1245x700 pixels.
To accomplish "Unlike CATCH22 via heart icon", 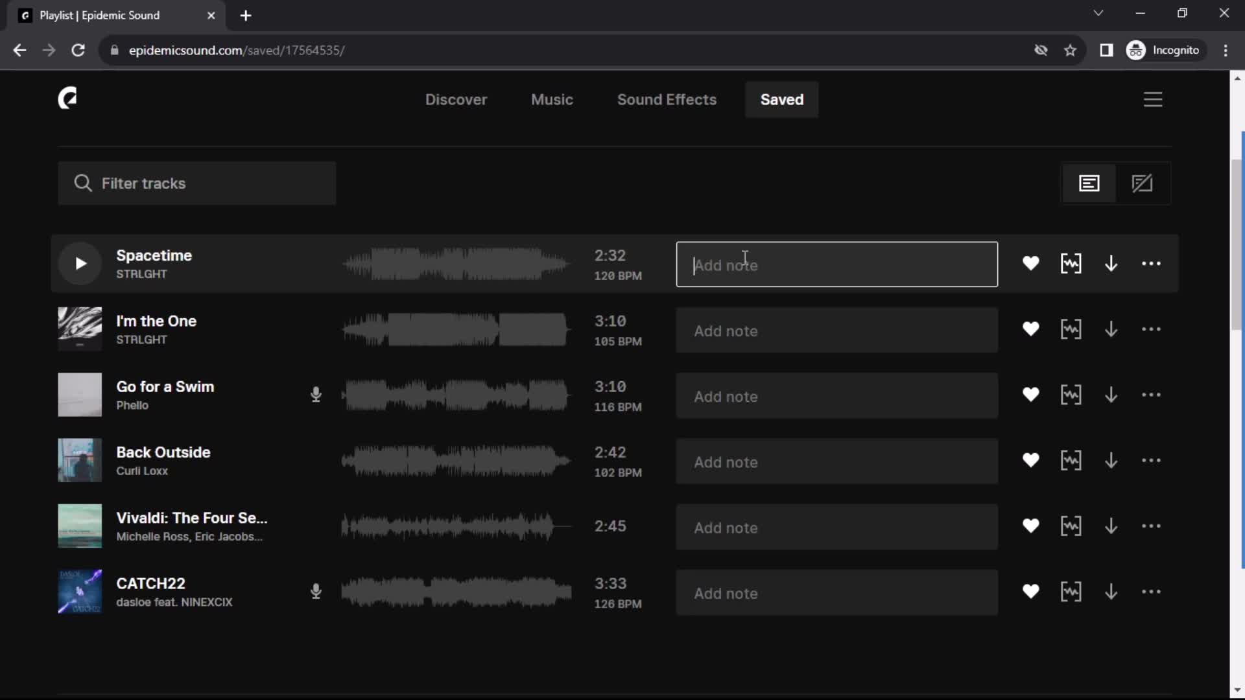I will tap(1030, 592).
